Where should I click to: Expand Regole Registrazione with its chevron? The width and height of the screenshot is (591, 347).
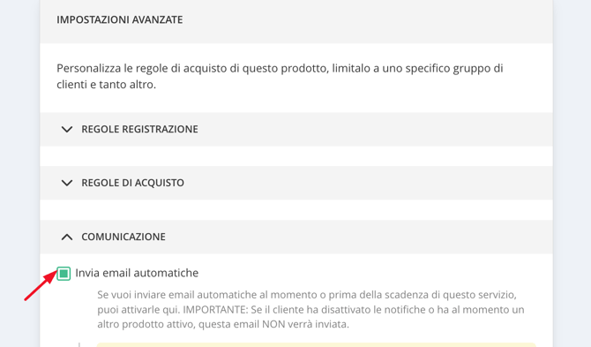tap(67, 130)
